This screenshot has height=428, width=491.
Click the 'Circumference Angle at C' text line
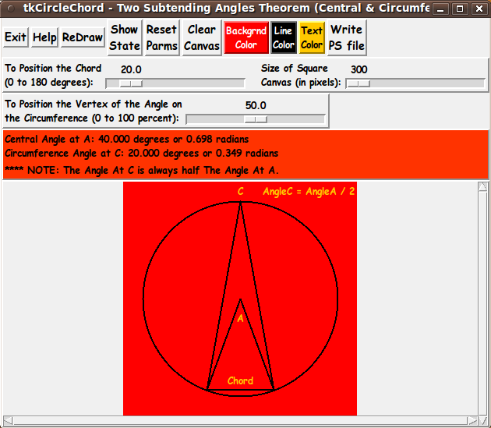pos(141,154)
